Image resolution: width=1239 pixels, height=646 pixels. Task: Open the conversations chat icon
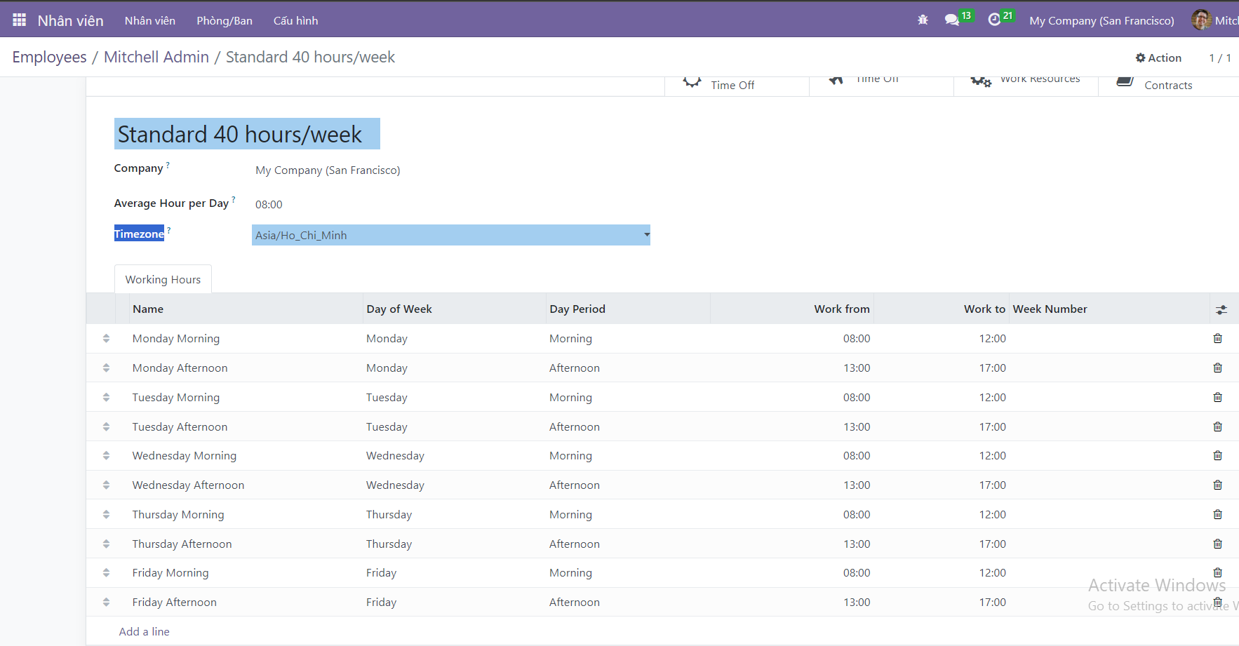point(952,20)
